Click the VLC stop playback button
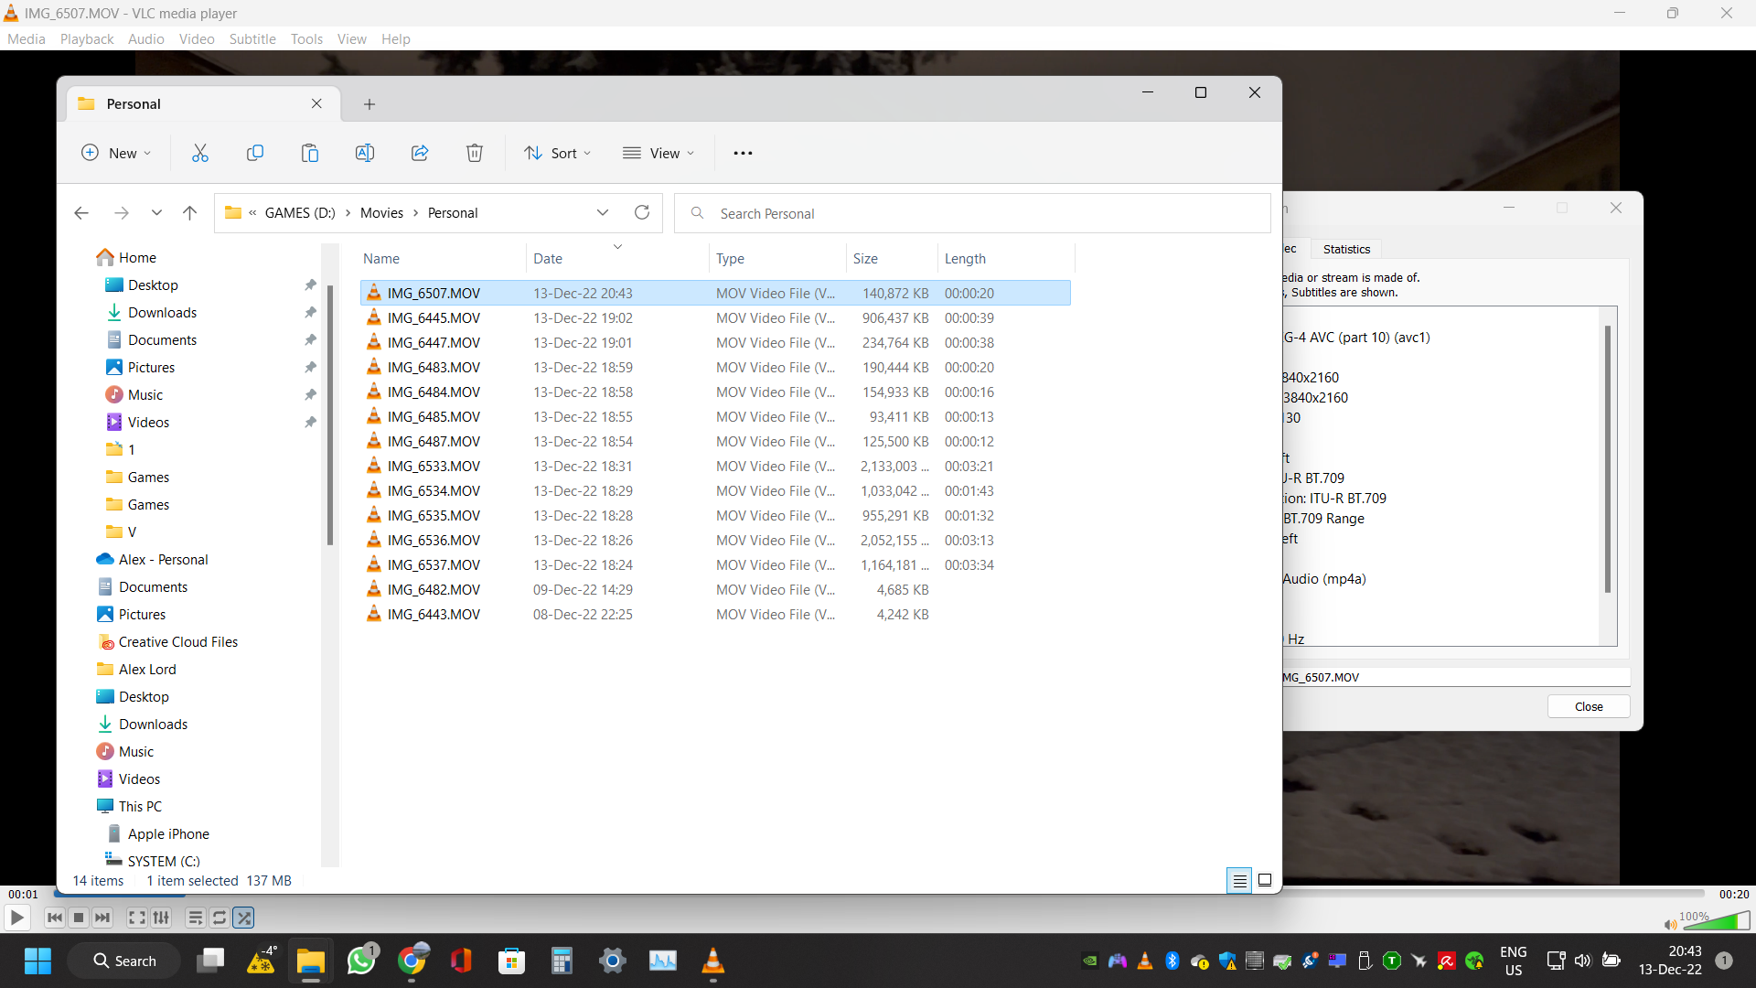The width and height of the screenshot is (1756, 988). coord(79,918)
